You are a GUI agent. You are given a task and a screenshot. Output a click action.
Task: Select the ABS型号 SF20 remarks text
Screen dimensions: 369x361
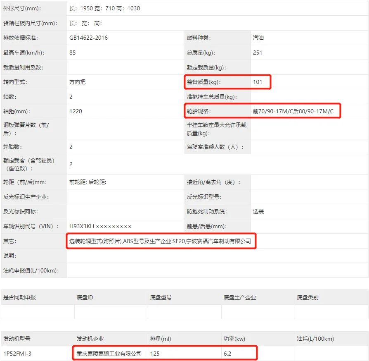pyautogui.click(x=160, y=241)
